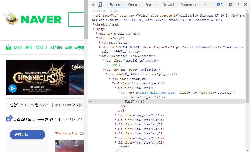This screenshot has height=152, width=250.
Task: Collapse the div id="wrap" node
Action: 97,38
